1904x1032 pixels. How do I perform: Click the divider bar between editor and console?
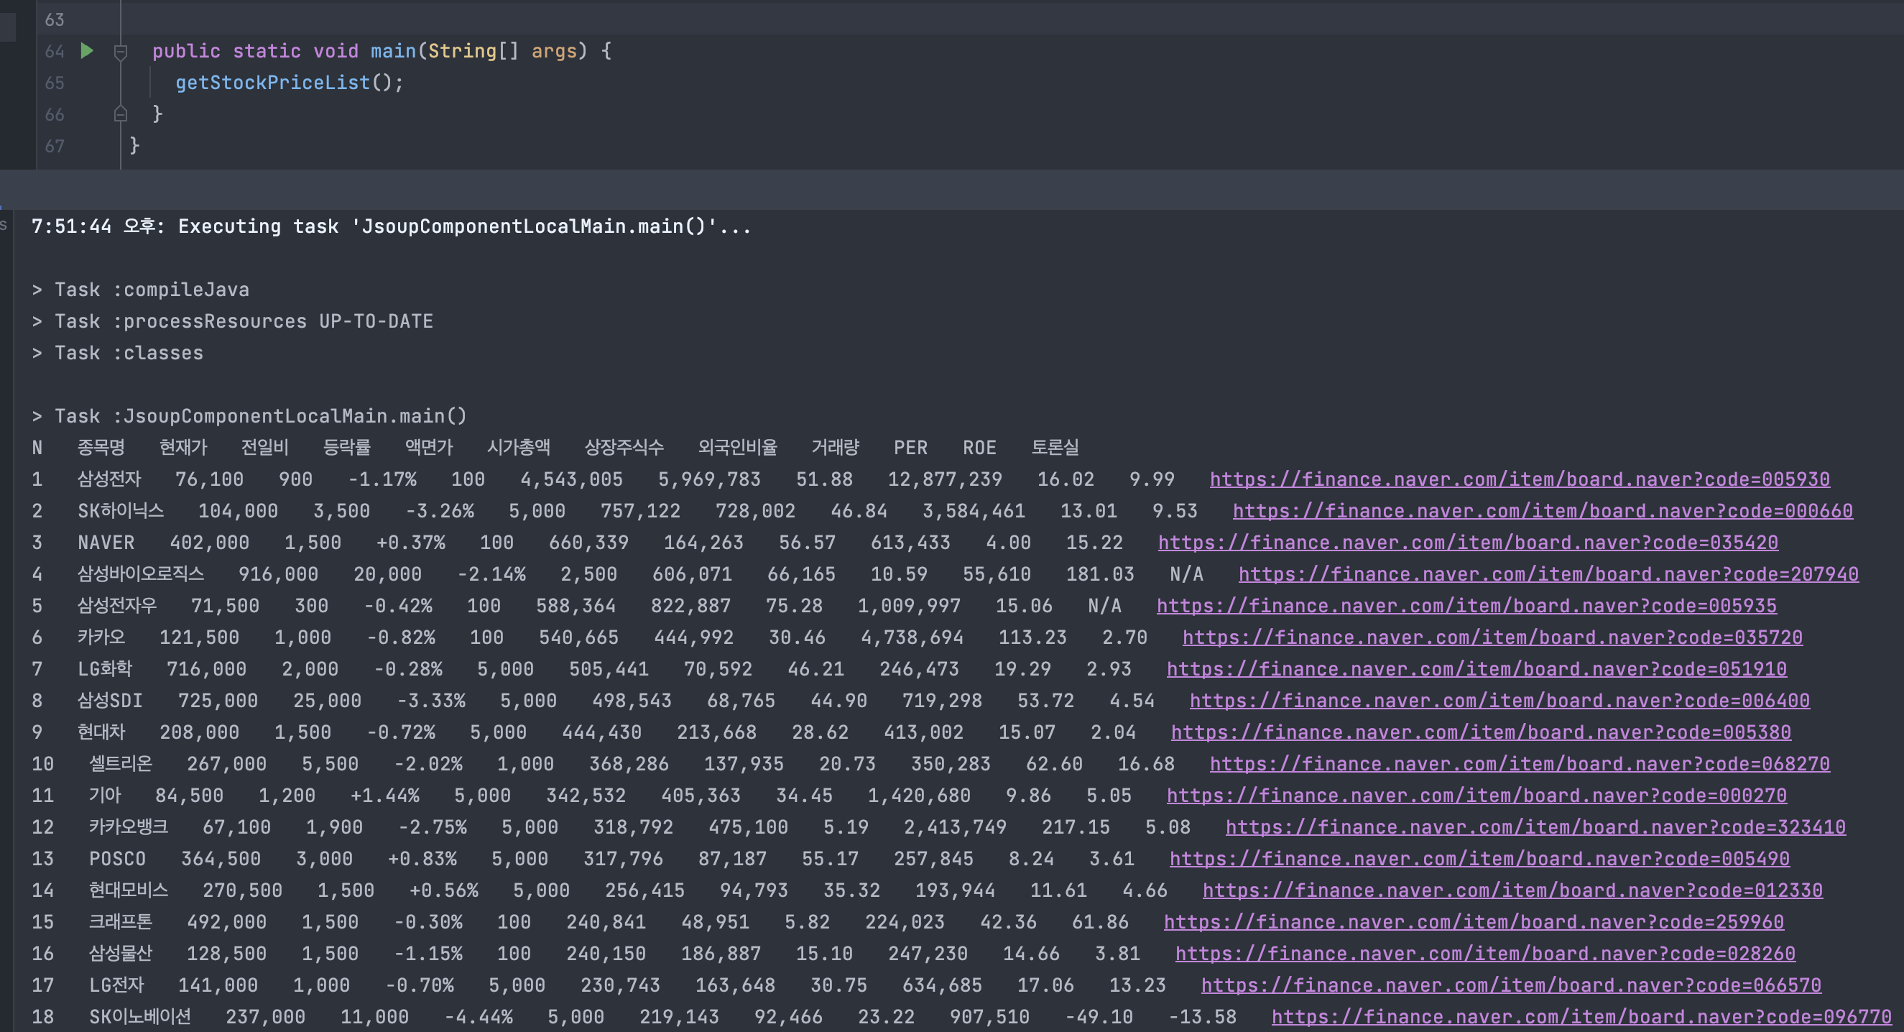(x=952, y=189)
